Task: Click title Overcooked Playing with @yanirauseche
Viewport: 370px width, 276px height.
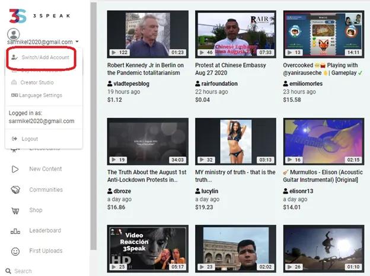Action: (323, 69)
